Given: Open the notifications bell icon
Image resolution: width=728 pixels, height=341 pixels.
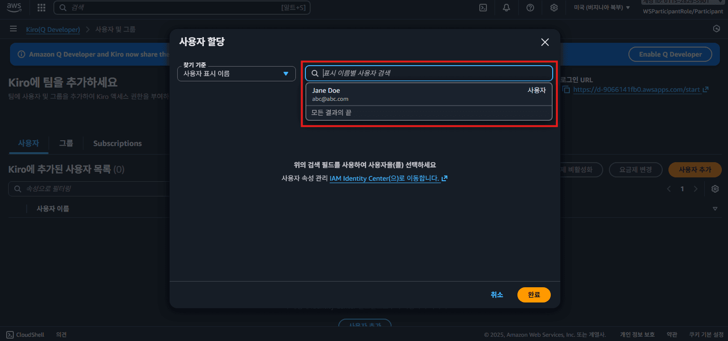Looking at the screenshot, I should click(x=506, y=8).
